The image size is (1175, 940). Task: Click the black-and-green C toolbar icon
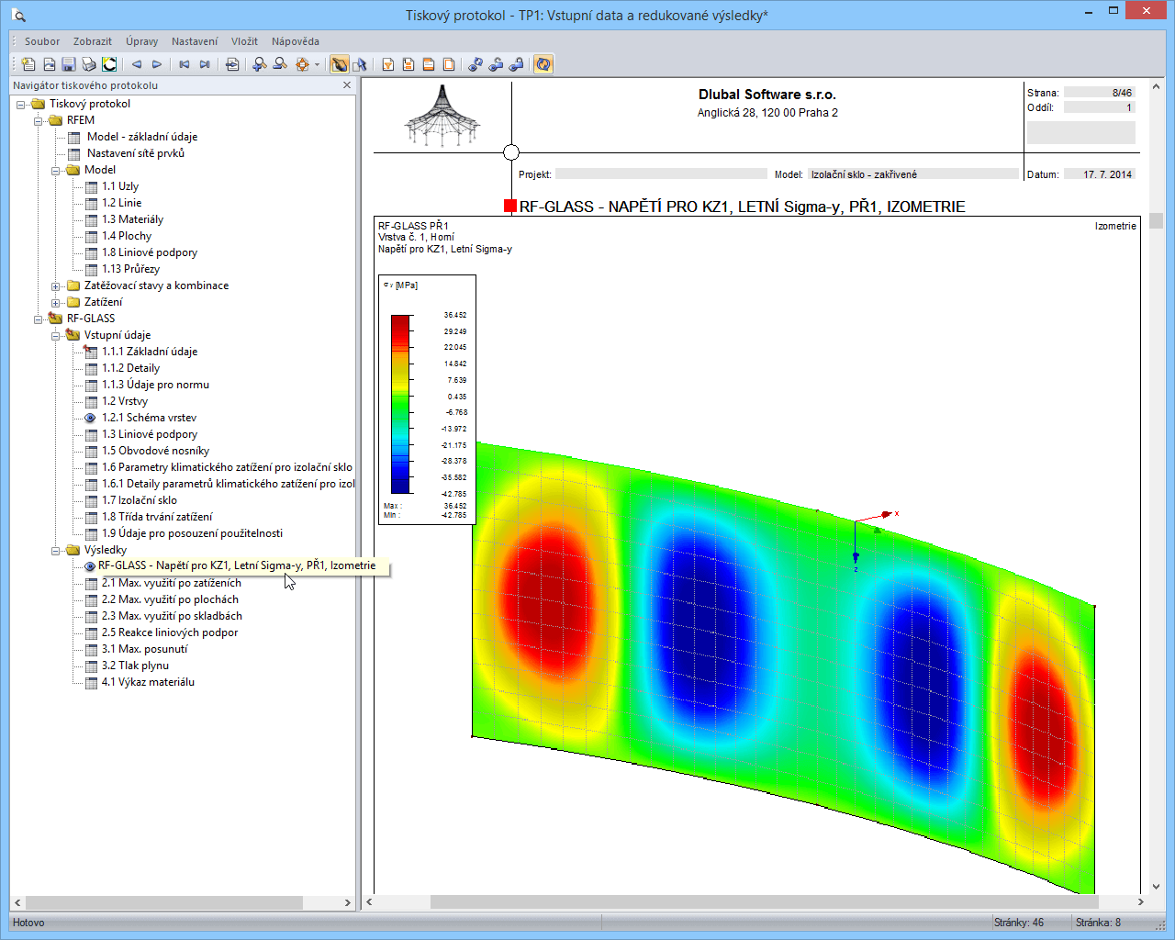click(x=109, y=64)
